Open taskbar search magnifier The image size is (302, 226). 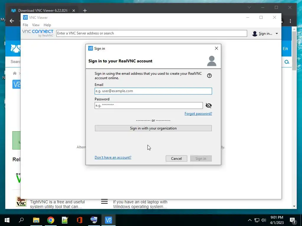click(x=21, y=220)
